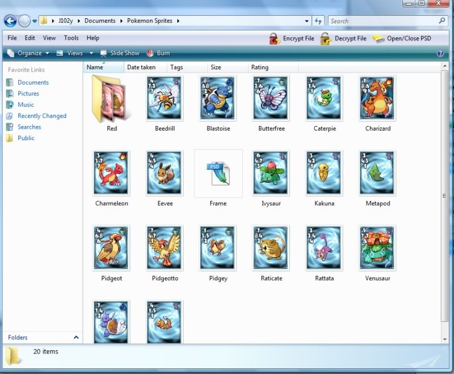Click the Venusaur file name label

[377, 278]
